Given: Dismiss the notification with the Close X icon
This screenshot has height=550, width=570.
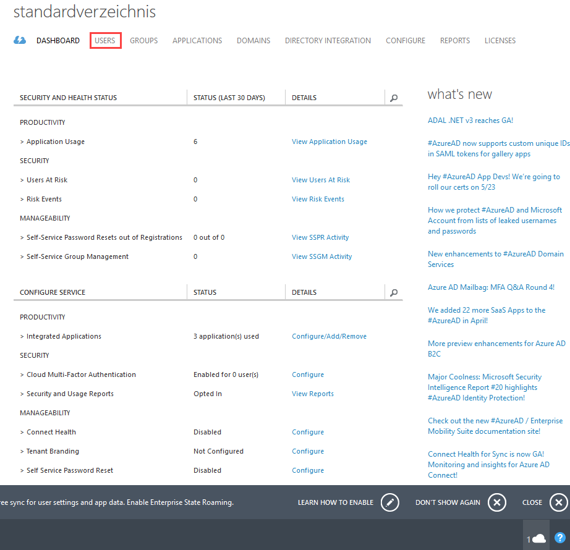Looking at the screenshot, I should 559,502.
